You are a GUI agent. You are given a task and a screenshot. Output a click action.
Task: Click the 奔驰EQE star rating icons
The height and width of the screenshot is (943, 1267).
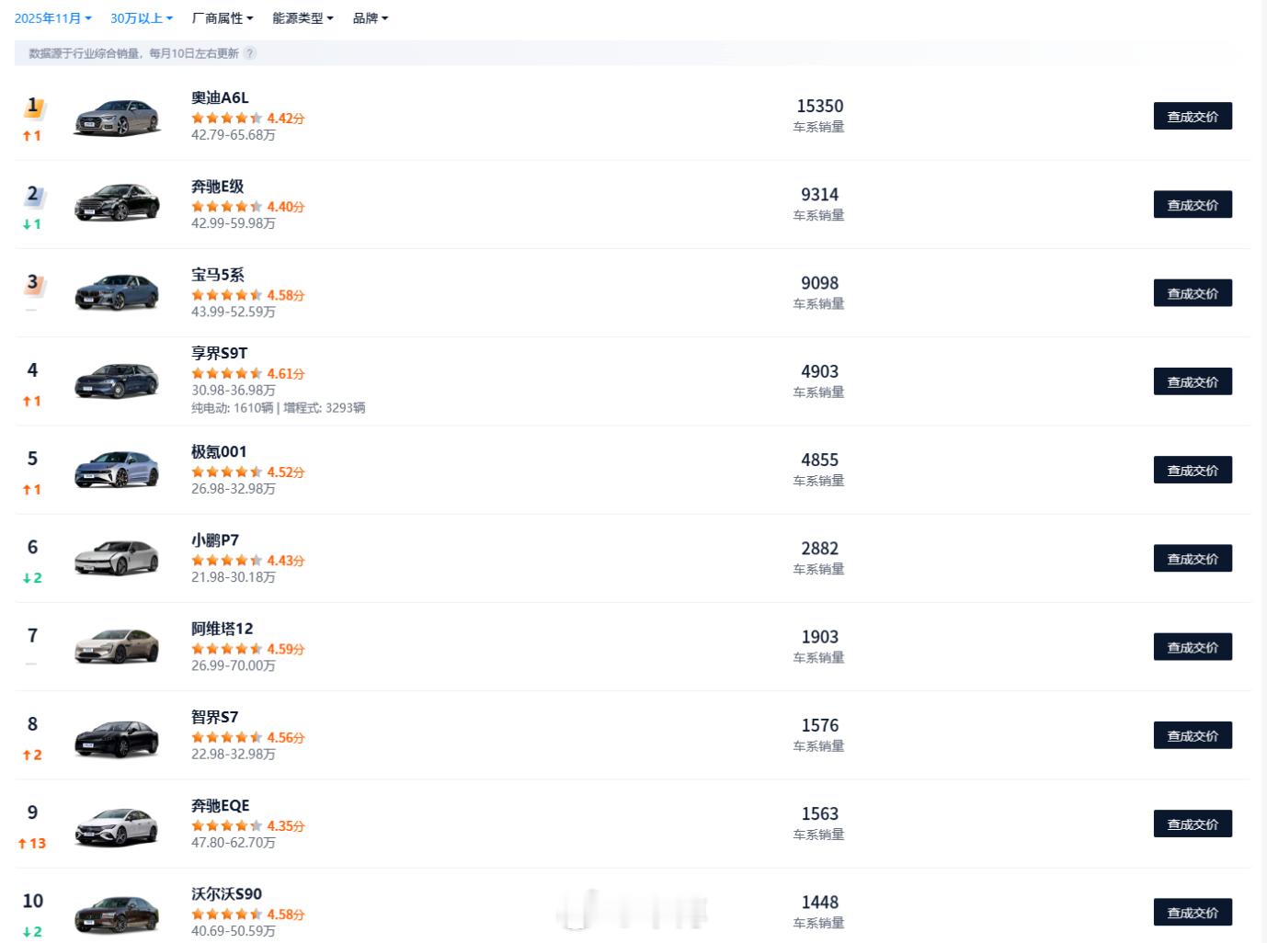click(226, 826)
